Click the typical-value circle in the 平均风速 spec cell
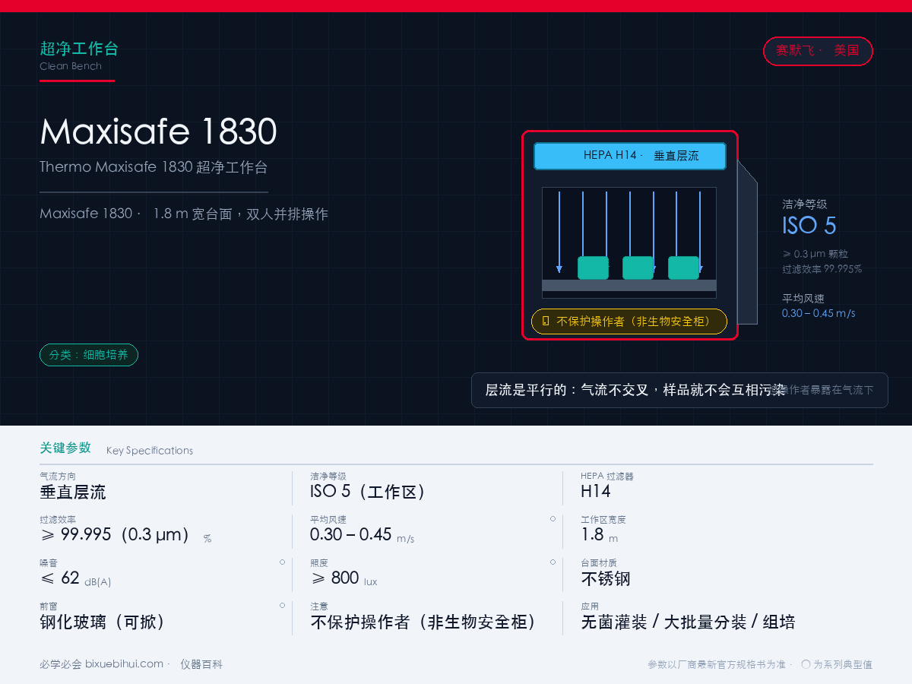 click(x=553, y=518)
